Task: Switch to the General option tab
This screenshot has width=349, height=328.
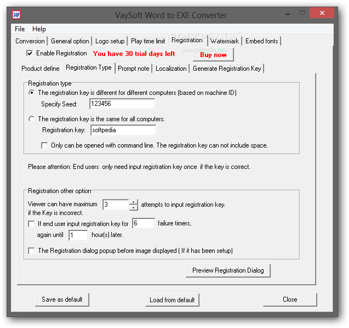Action: click(70, 41)
